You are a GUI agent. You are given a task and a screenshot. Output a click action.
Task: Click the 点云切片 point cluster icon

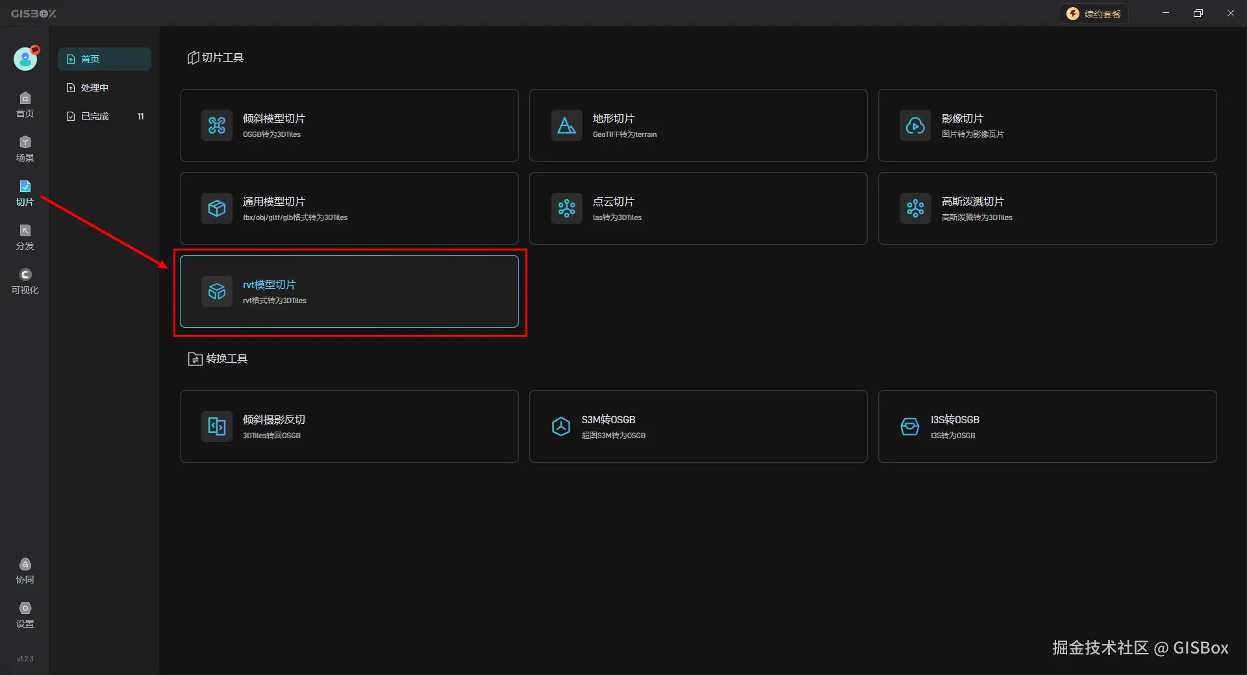pos(566,208)
